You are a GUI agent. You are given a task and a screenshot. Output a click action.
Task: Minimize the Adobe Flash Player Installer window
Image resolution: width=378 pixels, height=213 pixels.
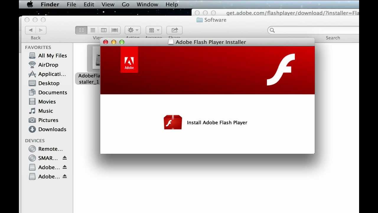114,42
